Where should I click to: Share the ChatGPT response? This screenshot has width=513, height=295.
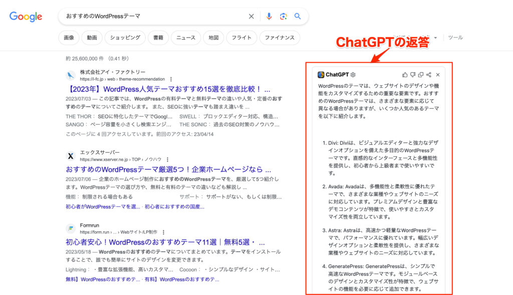pos(429,75)
